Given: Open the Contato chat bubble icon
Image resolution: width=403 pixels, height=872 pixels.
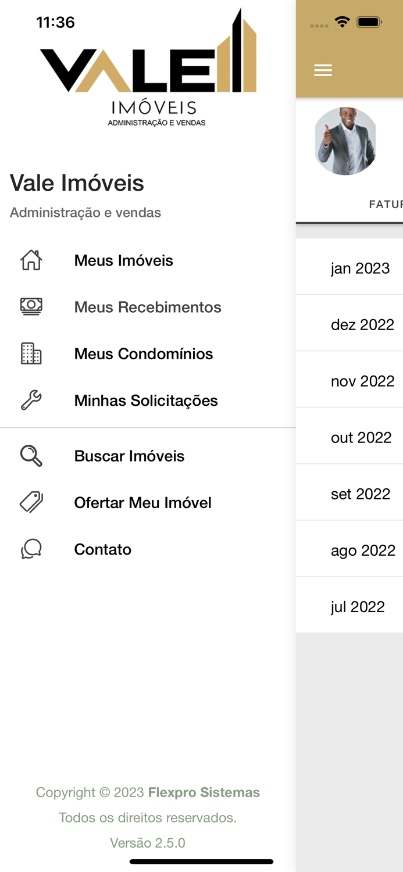Looking at the screenshot, I should click(31, 548).
